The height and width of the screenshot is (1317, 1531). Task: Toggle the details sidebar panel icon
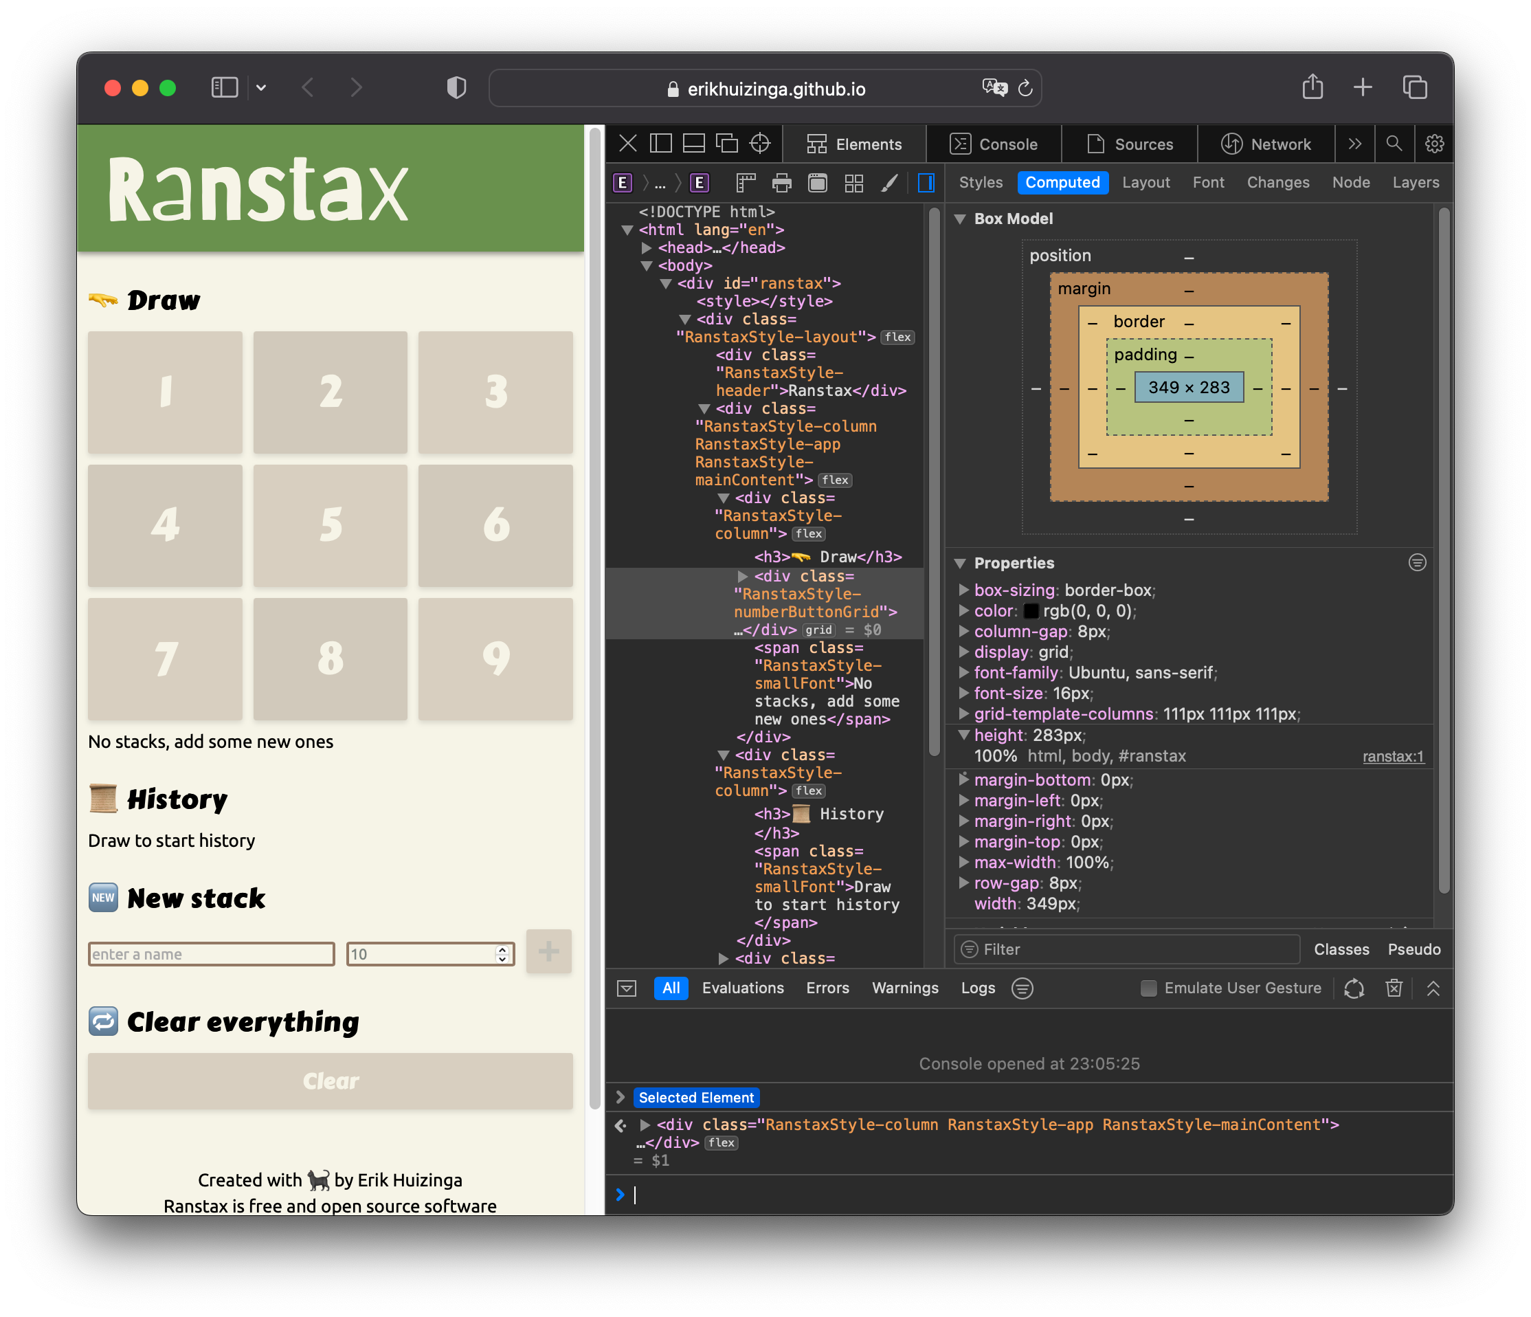[x=926, y=184]
